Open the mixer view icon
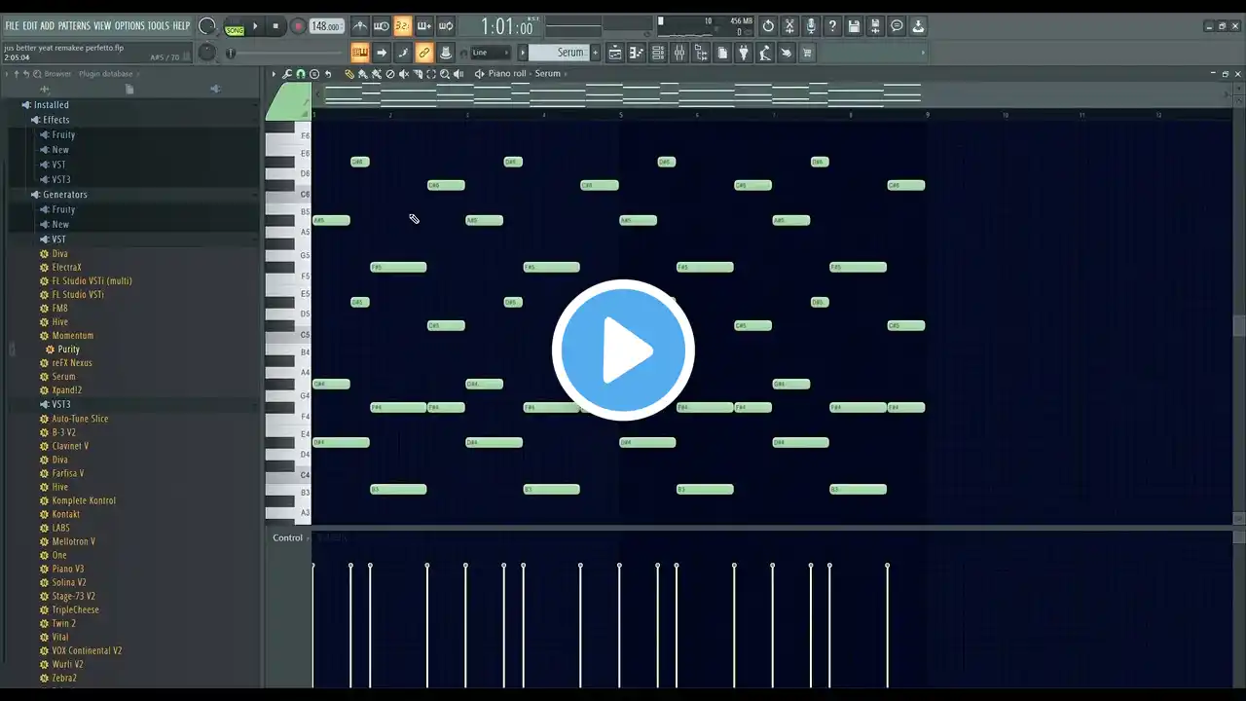1246x701 pixels. pyautogui.click(x=679, y=53)
